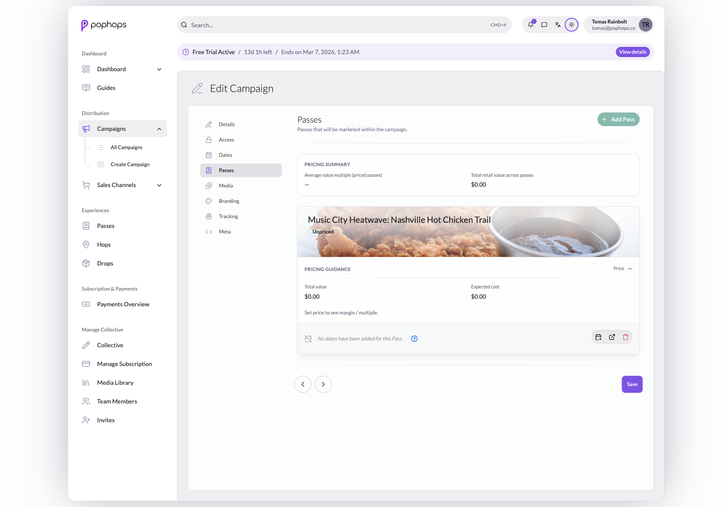Open search using the magnifying glass icon
The width and height of the screenshot is (727, 507).
tap(184, 25)
